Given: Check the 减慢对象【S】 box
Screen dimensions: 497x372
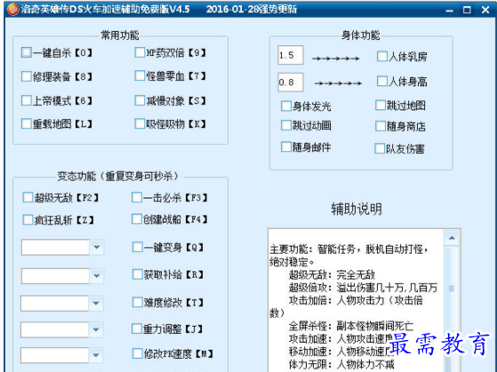Looking at the screenshot, I should (140, 101).
